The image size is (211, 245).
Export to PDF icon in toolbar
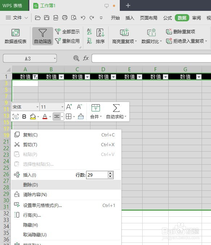[x=56, y=18]
